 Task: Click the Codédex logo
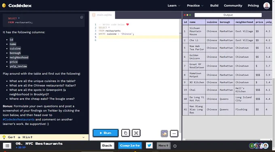tap(17, 5)
